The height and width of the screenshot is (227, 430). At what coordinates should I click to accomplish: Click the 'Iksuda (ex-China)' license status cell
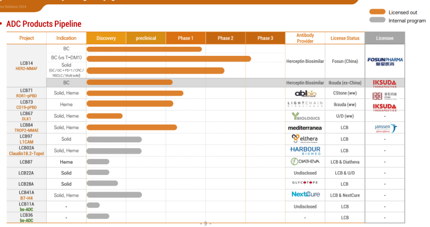(345, 83)
